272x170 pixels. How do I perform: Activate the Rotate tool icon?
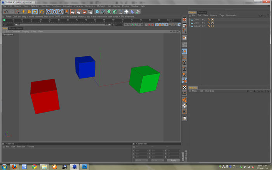click(x=35, y=12)
